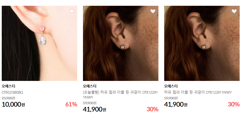The height and width of the screenshot is (126, 244).
Task: Click the 30% discount of the last product
Action: click(234, 104)
